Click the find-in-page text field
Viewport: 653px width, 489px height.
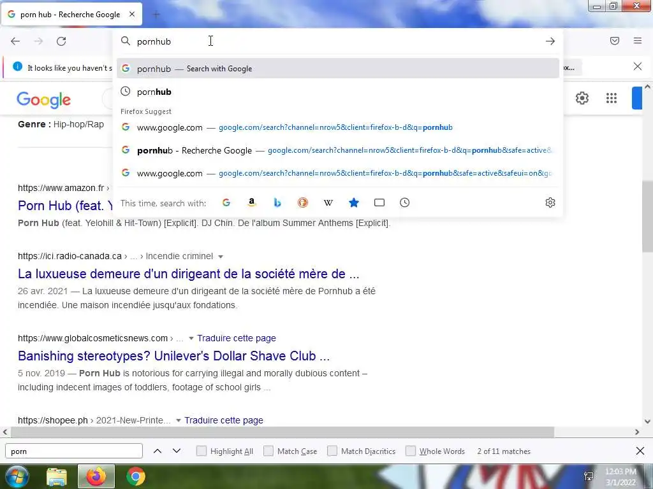click(74, 451)
